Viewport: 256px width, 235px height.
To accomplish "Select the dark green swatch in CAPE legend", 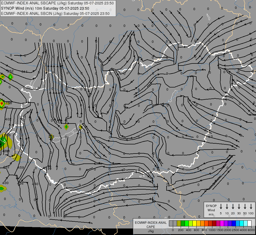I will pos(183,223).
